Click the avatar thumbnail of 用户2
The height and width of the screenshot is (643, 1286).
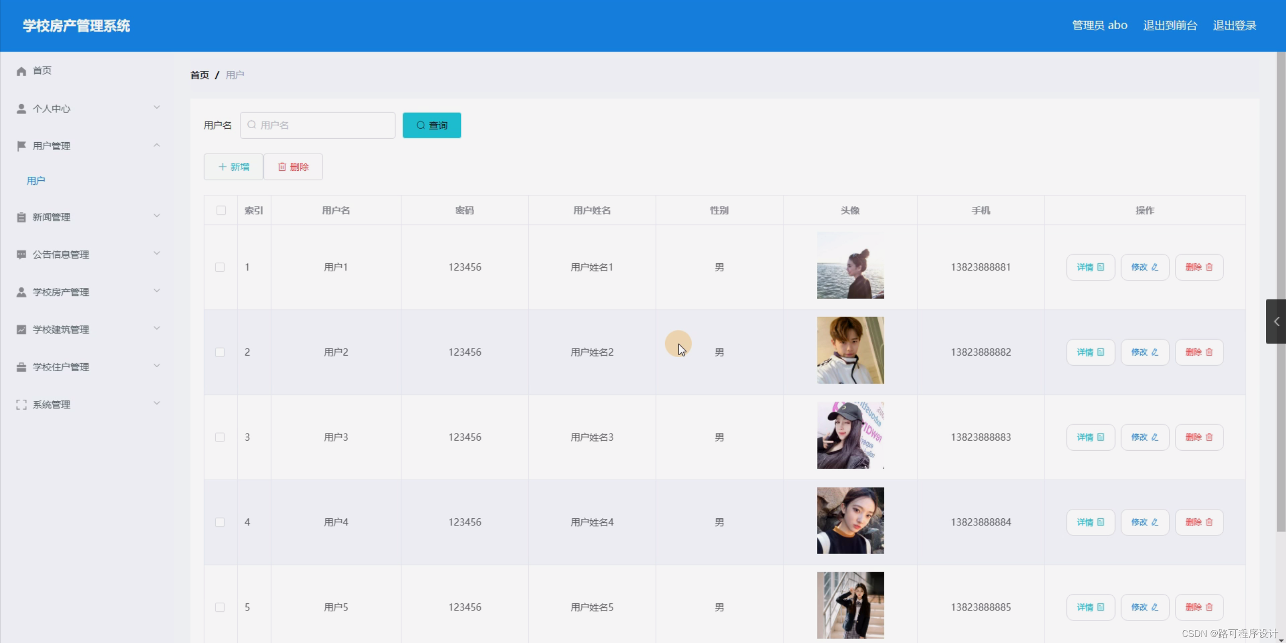(850, 351)
